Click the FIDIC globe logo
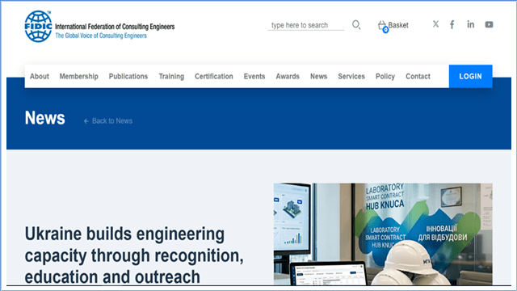 pyautogui.click(x=38, y=27)
